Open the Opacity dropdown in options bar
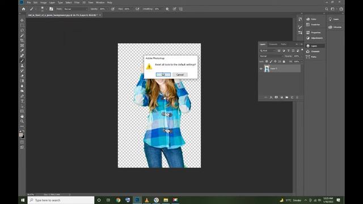Screen dimensions: 363x204 click(x=107, y=9)
